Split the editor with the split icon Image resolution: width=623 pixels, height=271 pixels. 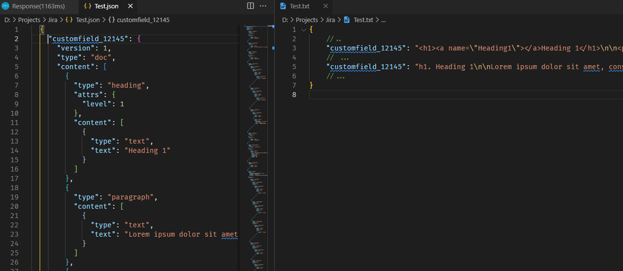click(x=250, y=6)
